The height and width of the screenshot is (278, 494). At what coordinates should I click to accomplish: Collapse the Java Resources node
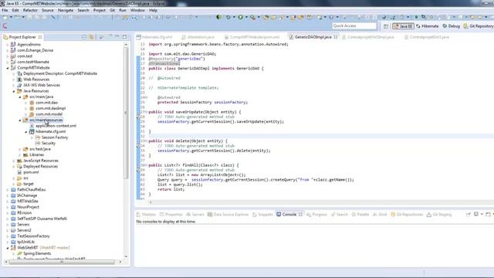point(14,91)
